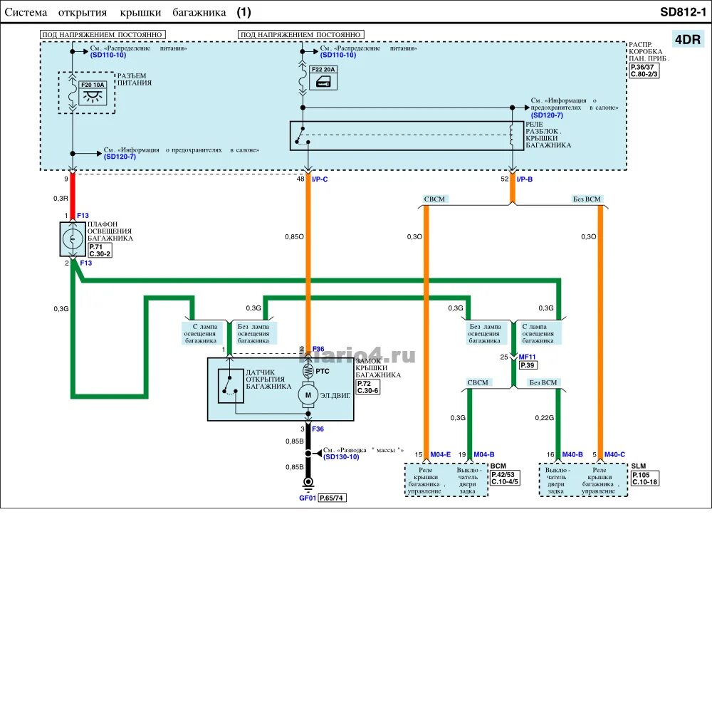This screenshot has height=712, width=712.
Task: Follow the SD120-7 link below the F20 fuse
Action: [x=120, y=157]
